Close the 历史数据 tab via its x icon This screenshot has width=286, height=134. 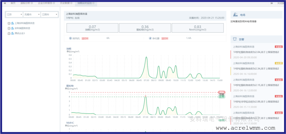(71, 3)
